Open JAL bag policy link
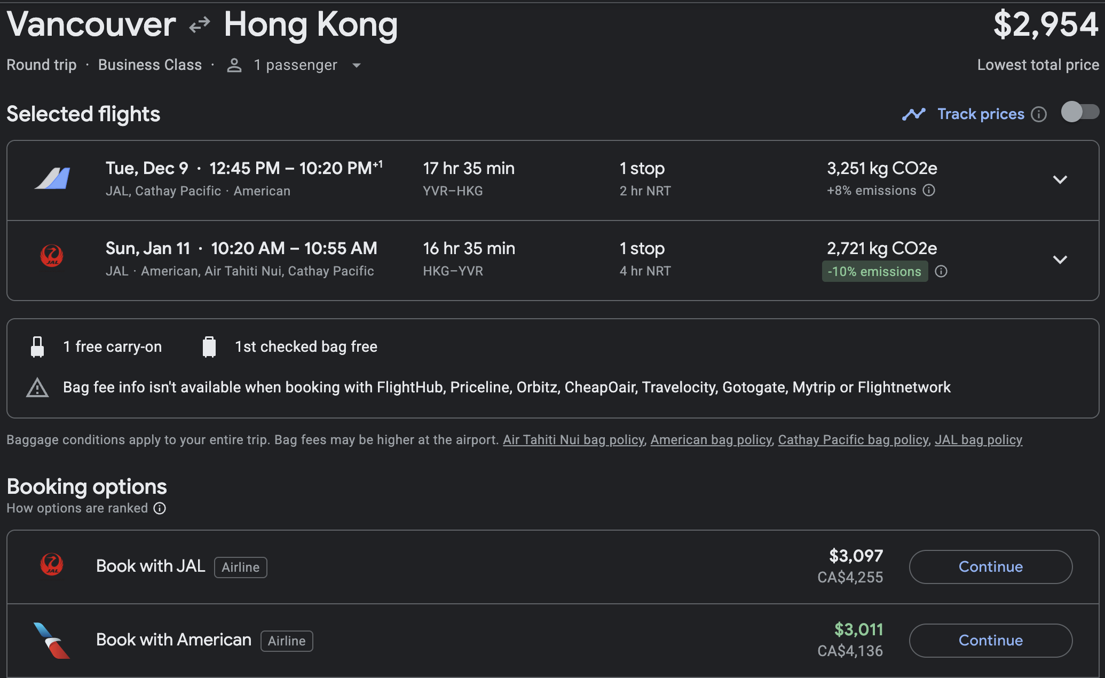 [x=978, y=440]
